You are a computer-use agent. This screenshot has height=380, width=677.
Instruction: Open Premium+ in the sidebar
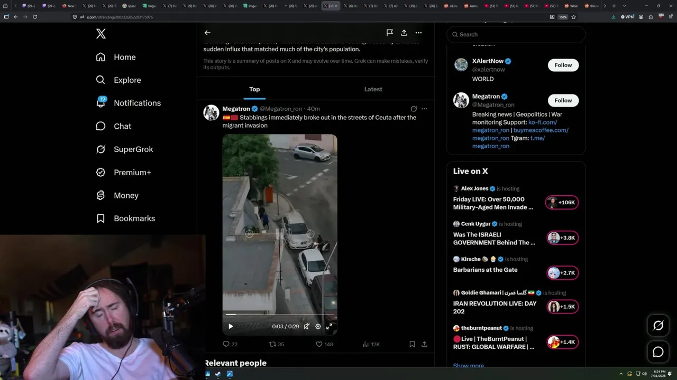click(x=123, y=173)
